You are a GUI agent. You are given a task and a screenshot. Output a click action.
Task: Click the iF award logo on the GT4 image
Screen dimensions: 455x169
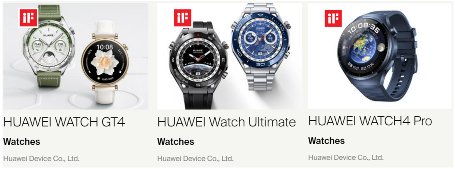click(28, 18)
